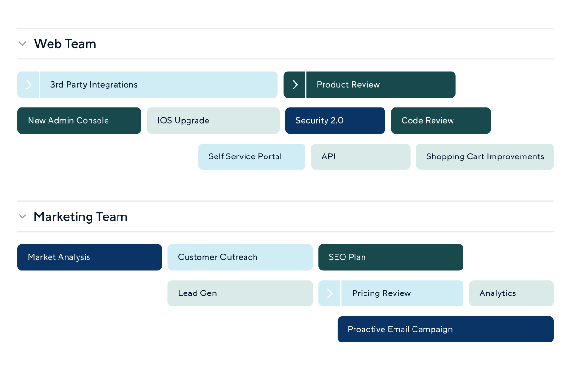Collapse the Web Team section
The height and width of the screenshot is (371, 571).
22,44
